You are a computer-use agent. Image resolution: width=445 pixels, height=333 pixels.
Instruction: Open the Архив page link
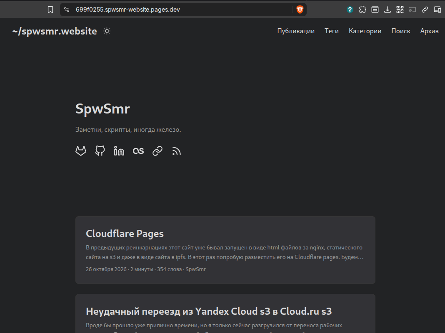point(429,31)
